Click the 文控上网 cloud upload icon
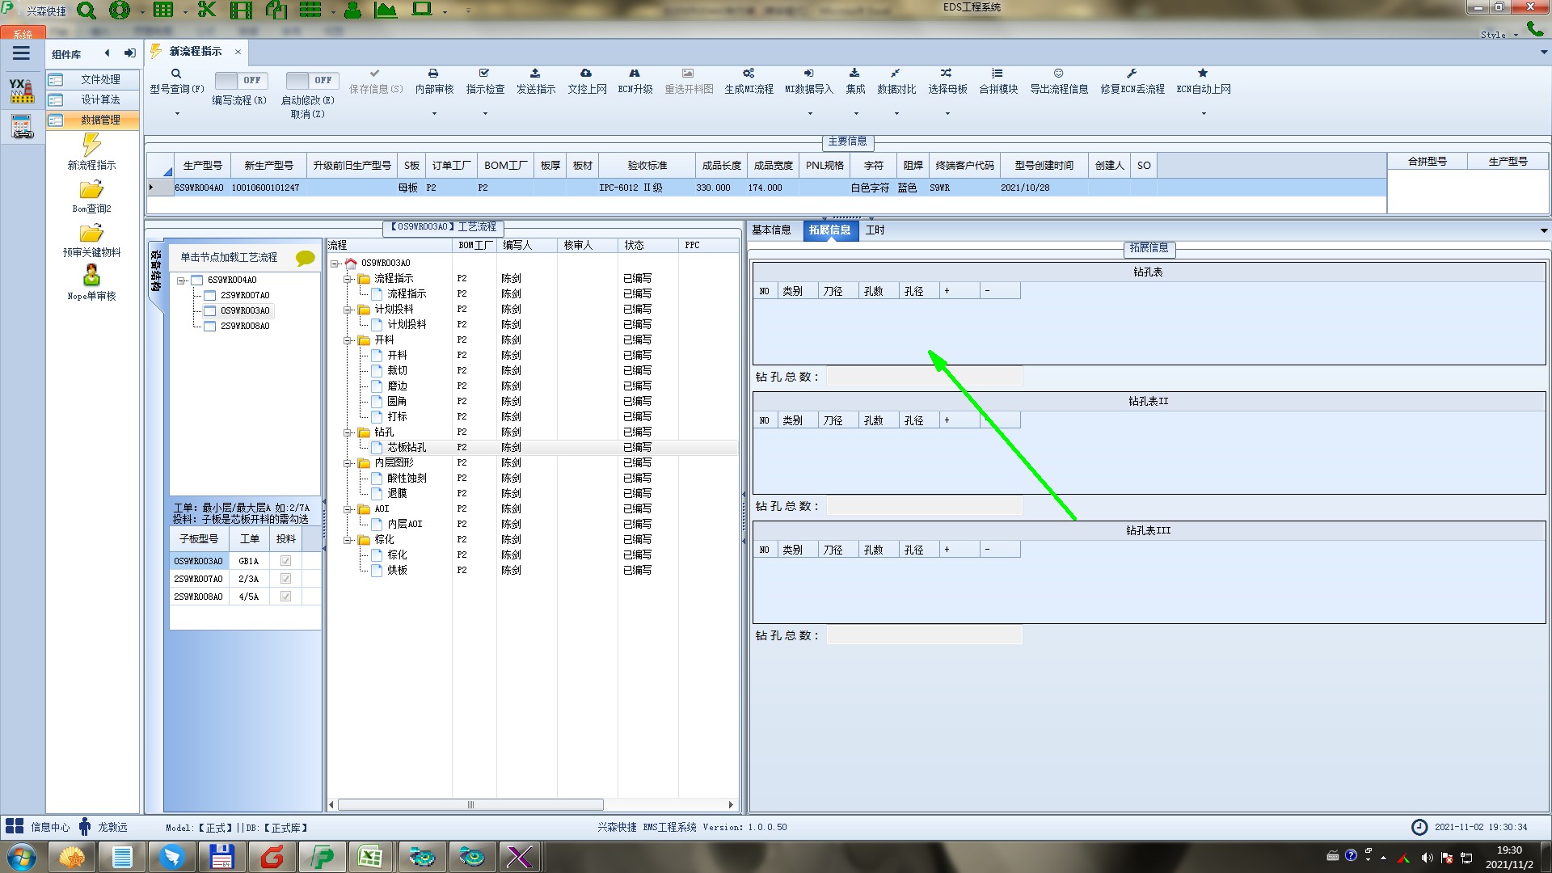This screenshot has width=1552, height=873. (x=586, y=74)
